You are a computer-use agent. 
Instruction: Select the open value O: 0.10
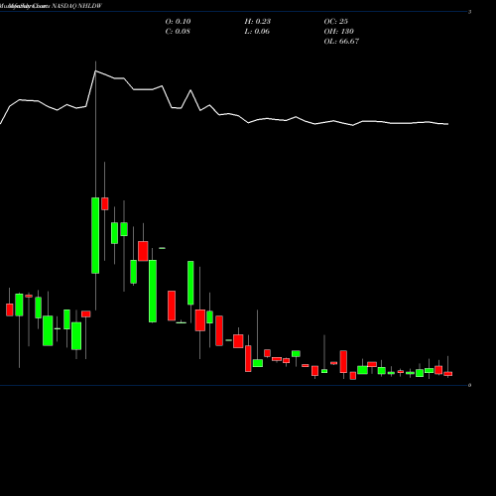tap(178, 22)
